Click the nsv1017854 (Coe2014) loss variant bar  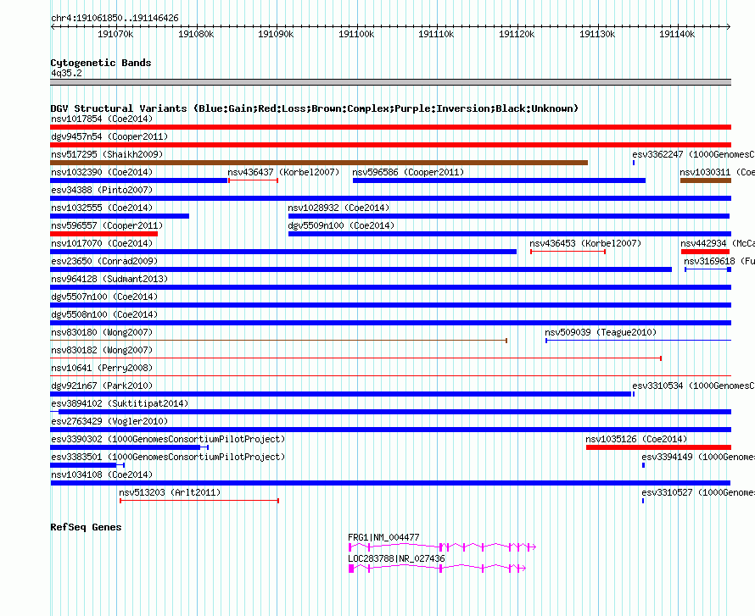[390, 127]
